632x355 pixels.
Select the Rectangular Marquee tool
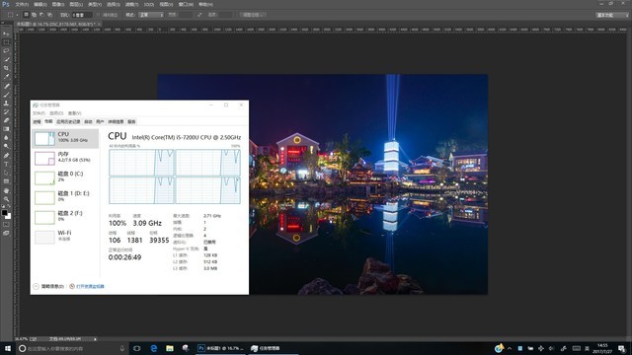click(6, 42)
